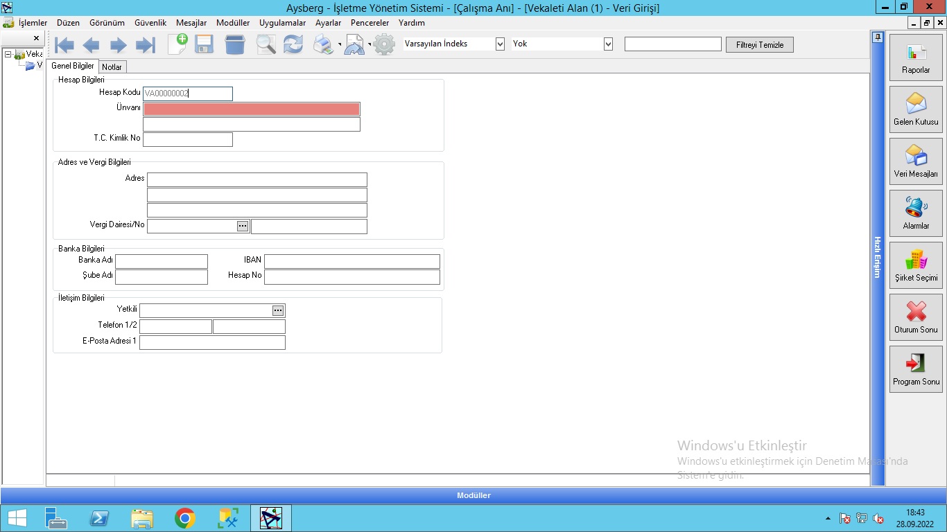Launch Google Chrome from the taskbar
Screen dimensions: 947x532
coord(184,518)
